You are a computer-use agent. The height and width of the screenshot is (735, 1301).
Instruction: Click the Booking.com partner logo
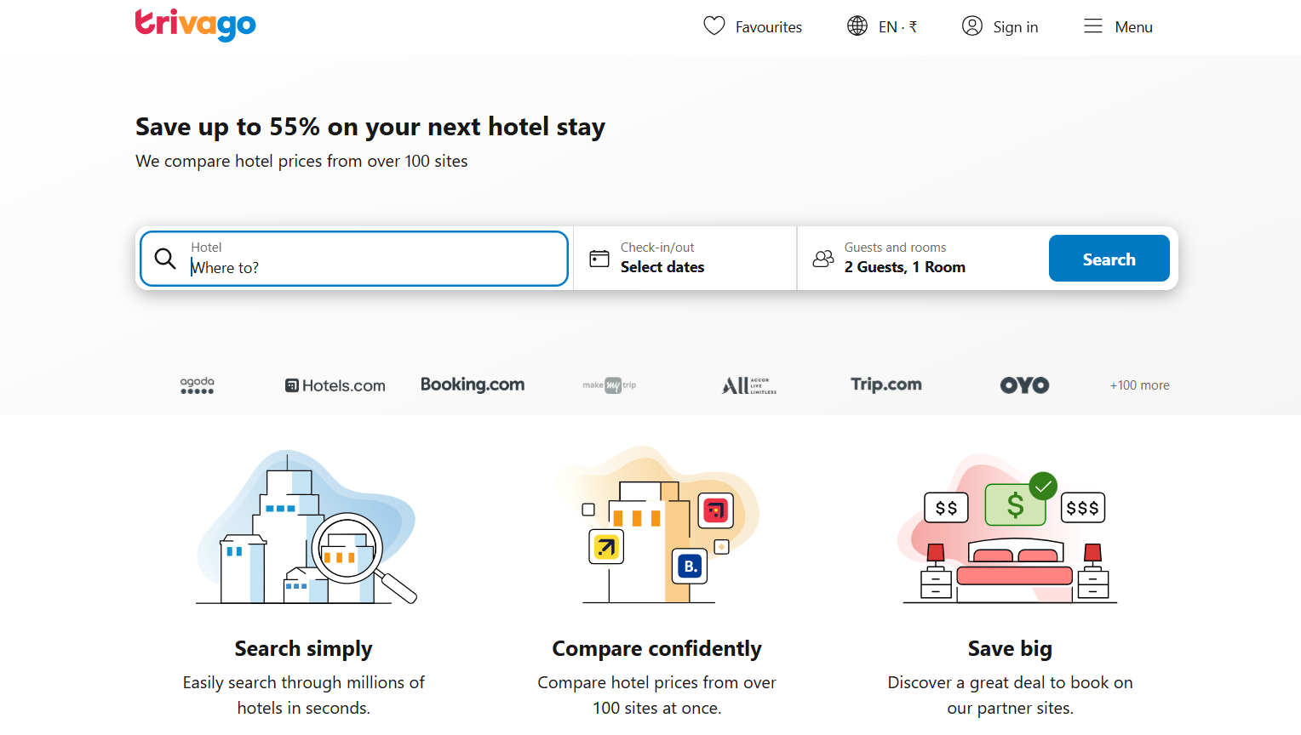[473, 384]
